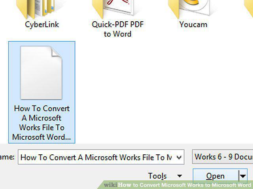Click inside the file name input field
Screen dimensions: 253x189
click(96, 157)
